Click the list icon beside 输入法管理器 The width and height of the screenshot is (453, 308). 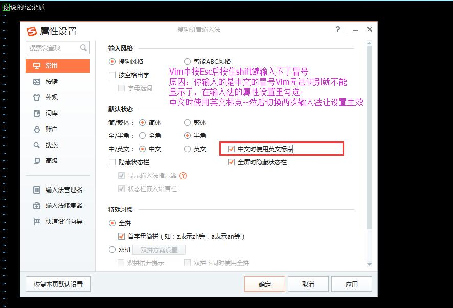point(37,190)
